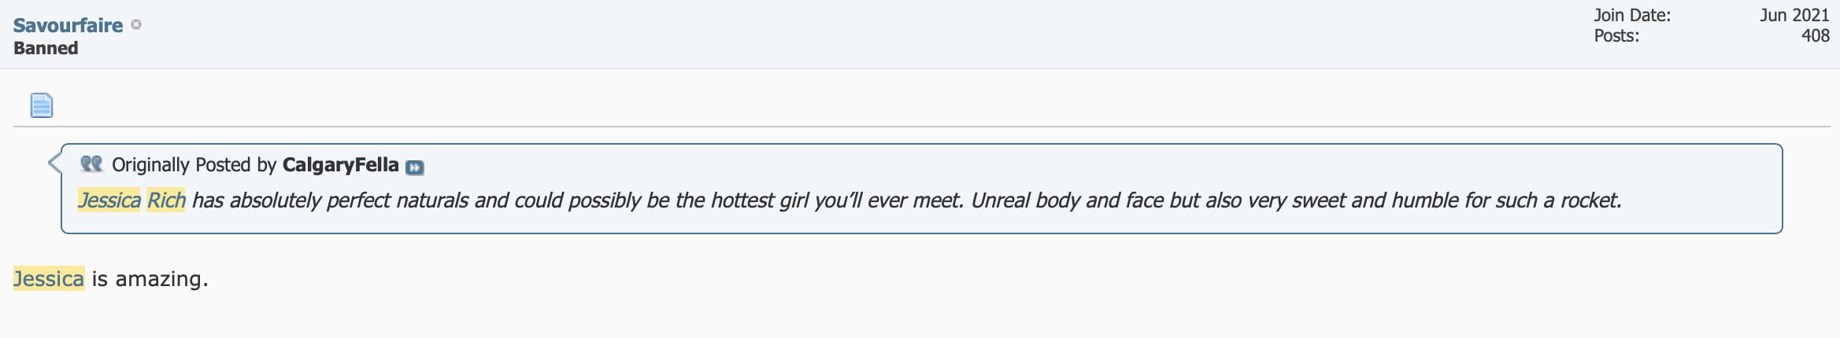Click highlighted word Rich inside the quote
The height and width of the screenshot is (338, 1840).
(x=166, y=200)
